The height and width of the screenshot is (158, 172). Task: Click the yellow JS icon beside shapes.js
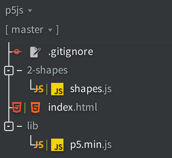(57, 89)
